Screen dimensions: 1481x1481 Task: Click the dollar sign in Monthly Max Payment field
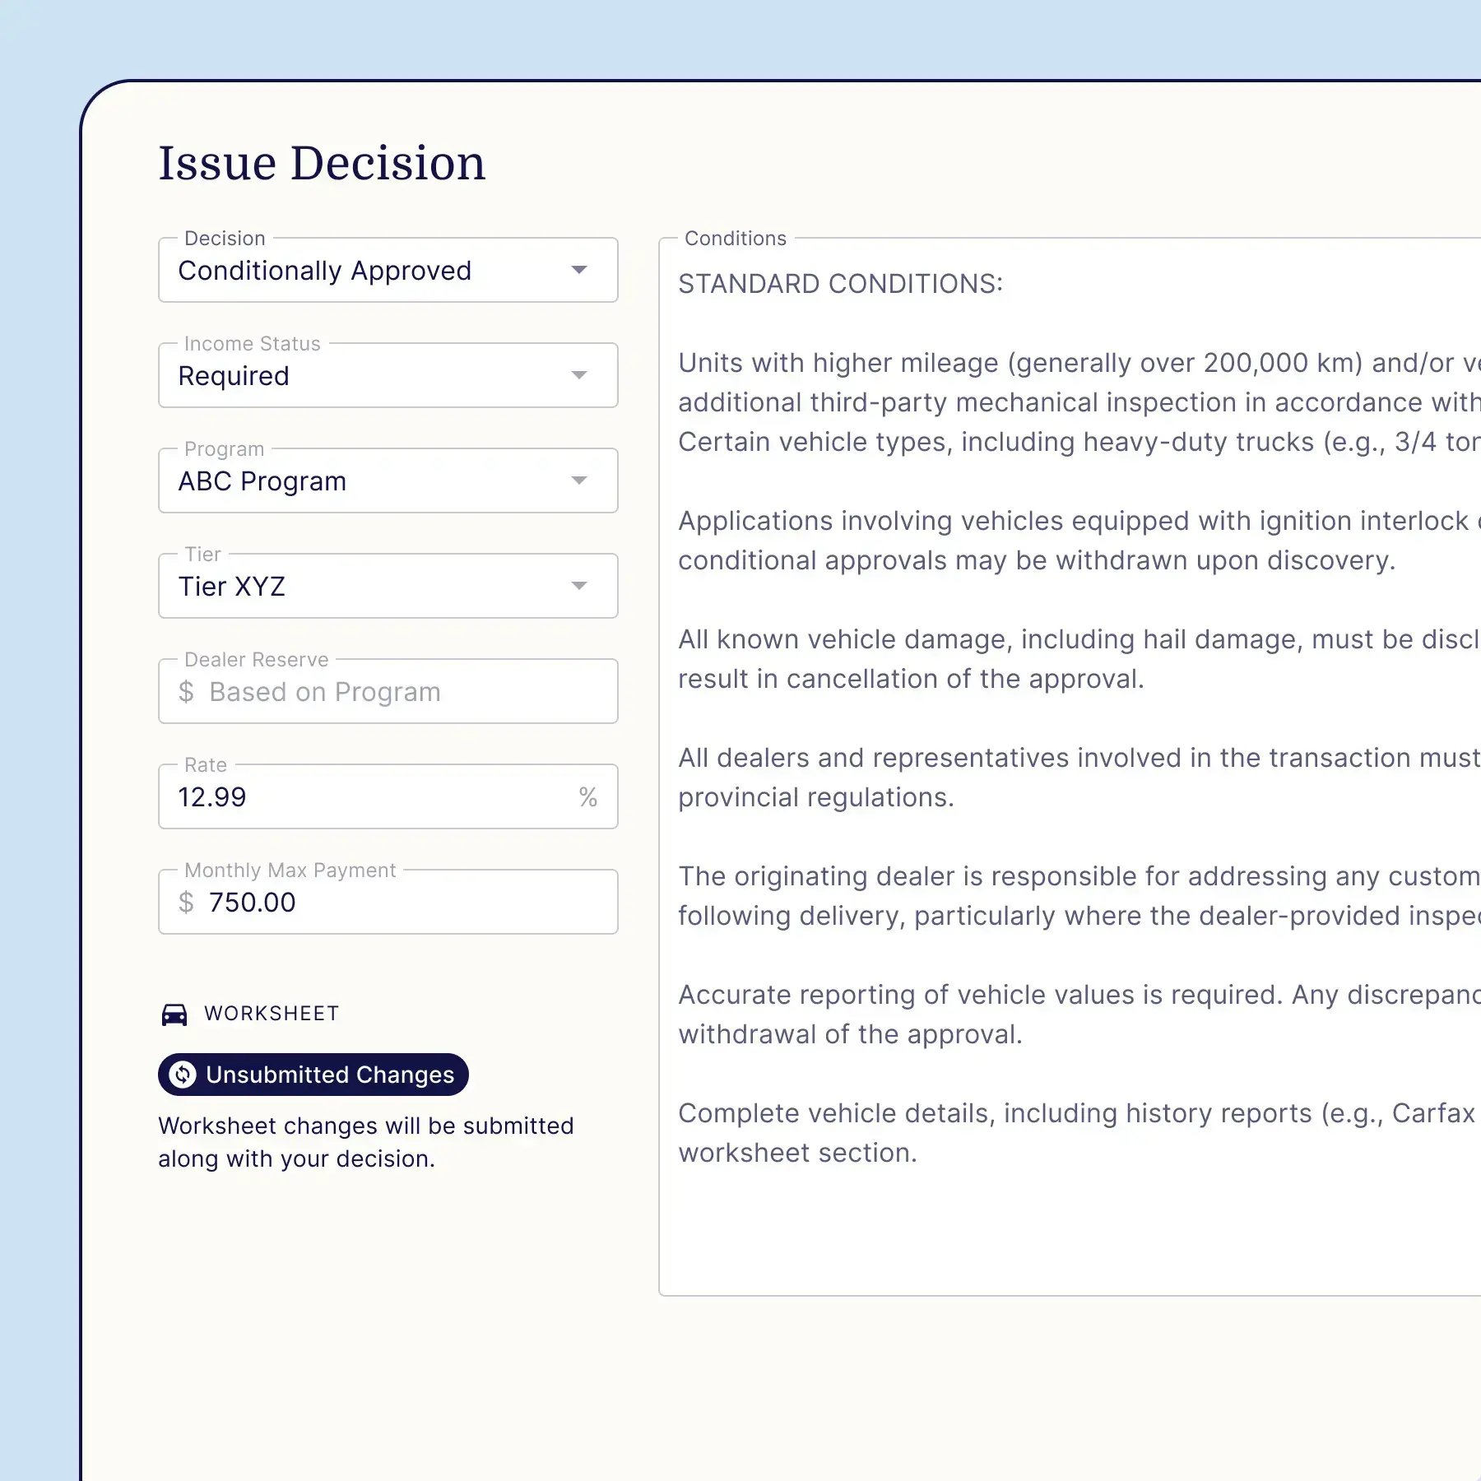186,903
